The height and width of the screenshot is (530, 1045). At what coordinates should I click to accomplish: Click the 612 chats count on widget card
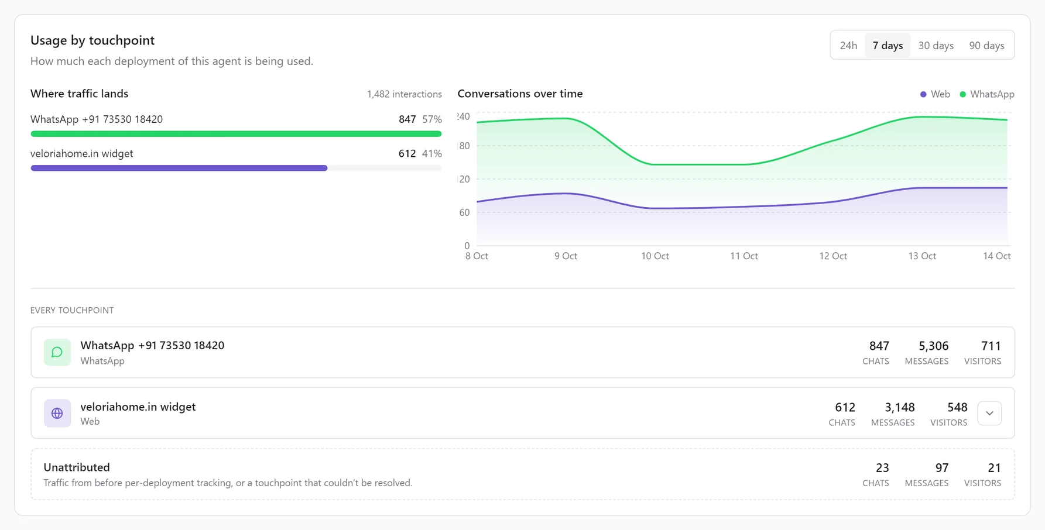845,407
